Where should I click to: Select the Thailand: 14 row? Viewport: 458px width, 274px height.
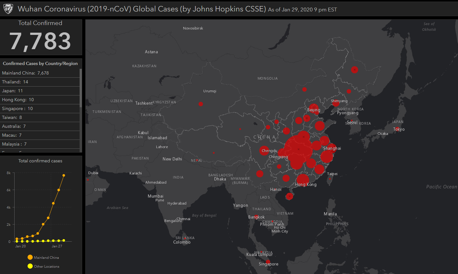pyautogui.click(x=40, y=82)
